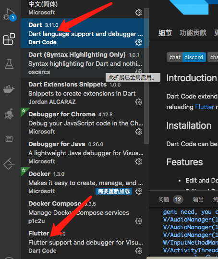The image size is (218, 259).
Task: Open the gear menu for Dart extension
Action: (139, 42)
